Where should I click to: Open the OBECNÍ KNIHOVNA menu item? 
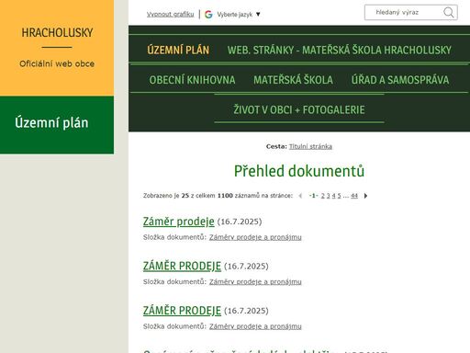192,80
